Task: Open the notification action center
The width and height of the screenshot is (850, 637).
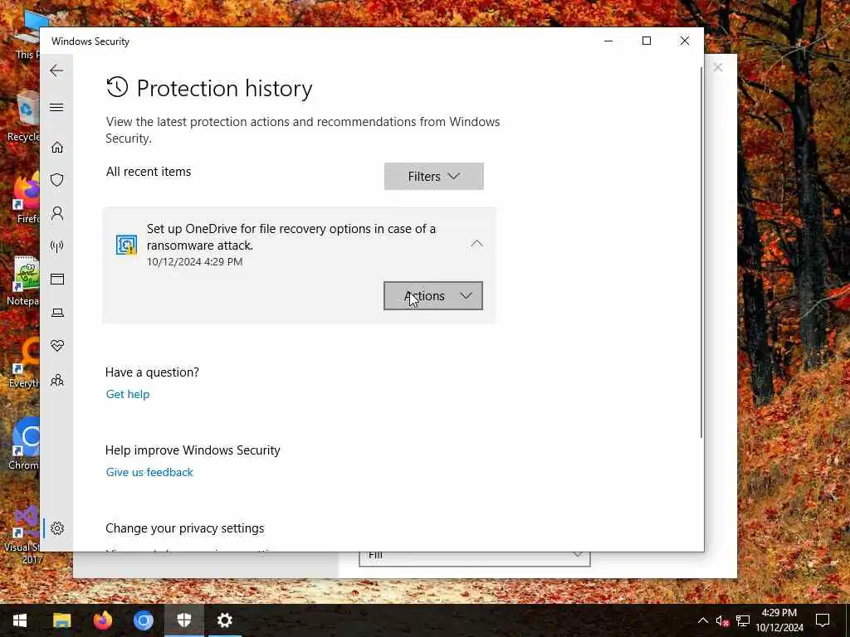Action: (x=823, y=620)
